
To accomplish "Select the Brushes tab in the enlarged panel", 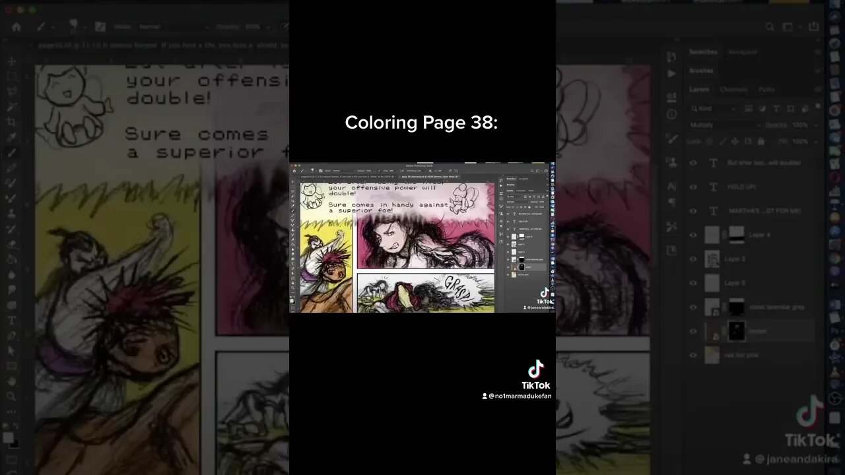I will point(701,71).
